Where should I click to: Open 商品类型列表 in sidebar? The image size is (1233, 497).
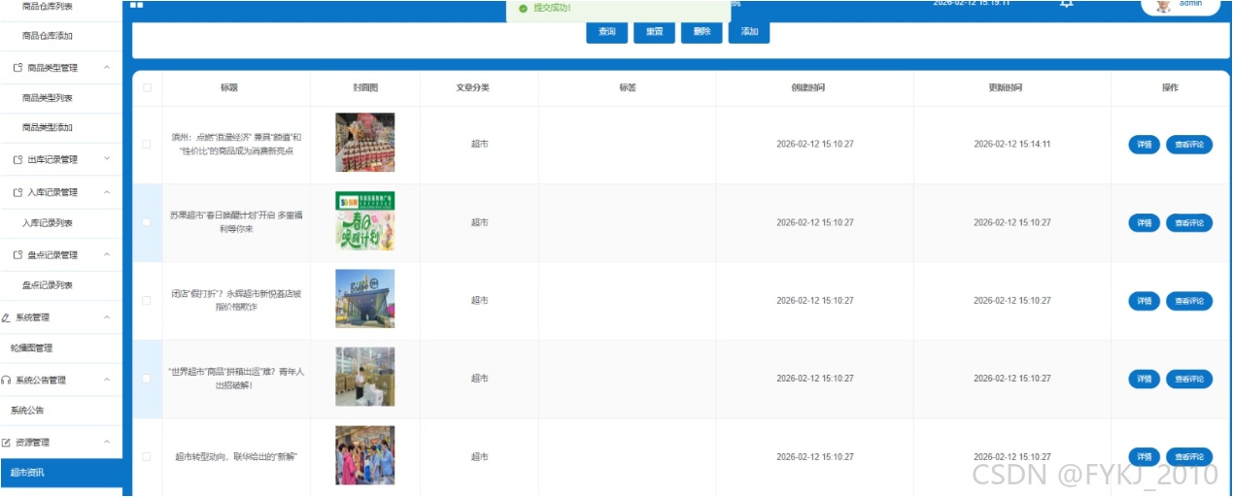coord(61,98)
